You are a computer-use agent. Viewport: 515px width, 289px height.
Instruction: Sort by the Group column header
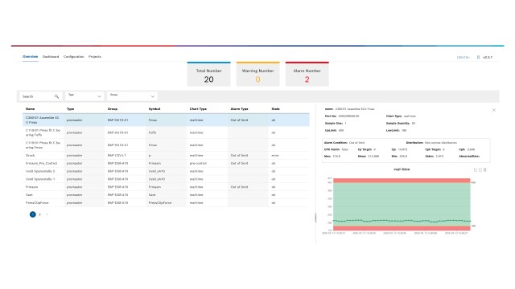pyautogui.click(x=113, y=109)
